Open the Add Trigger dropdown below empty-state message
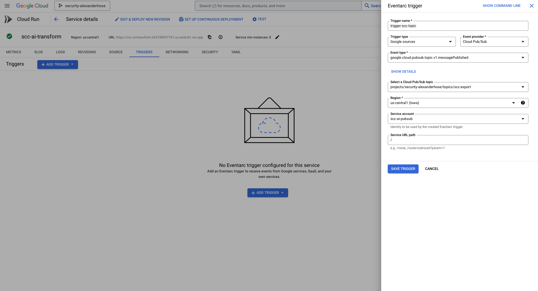The image size is (538, 291). pyautogui.click(x=268, y=193)
